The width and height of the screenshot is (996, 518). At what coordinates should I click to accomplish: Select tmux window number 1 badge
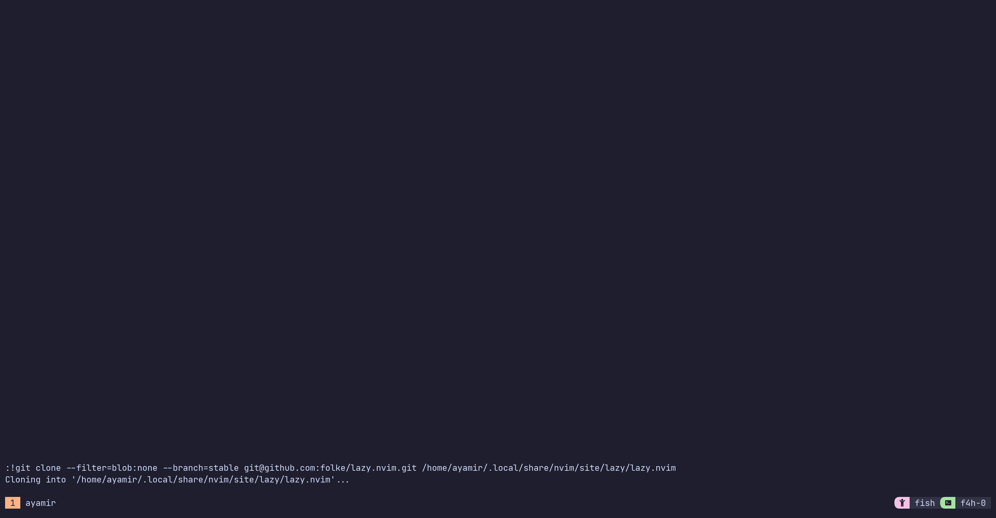[13, 503]
